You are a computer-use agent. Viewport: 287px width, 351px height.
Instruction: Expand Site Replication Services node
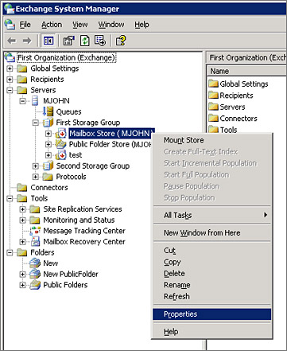23,209
